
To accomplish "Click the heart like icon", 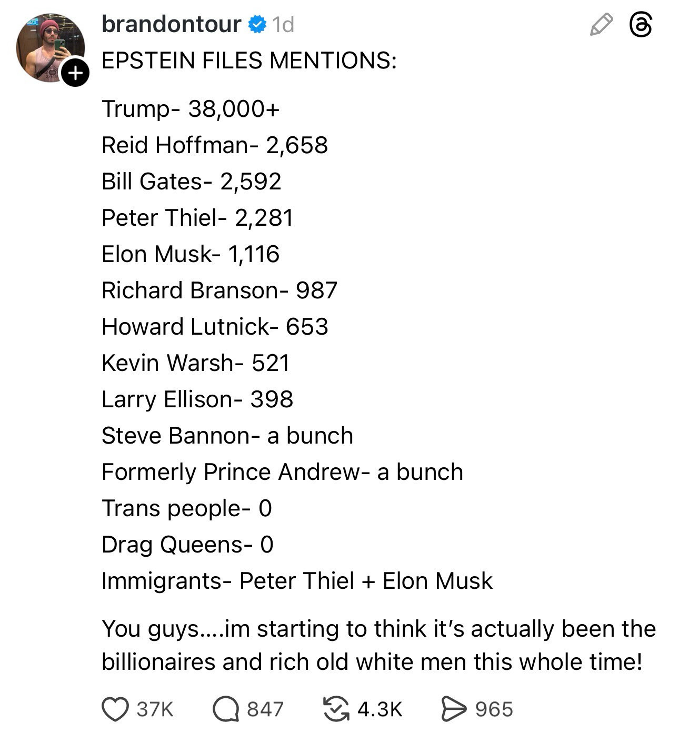I will (x=115, y=709).
